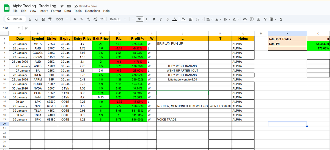Open the Insert menu
The width and height of the screenshot is (330, 150).
pyautogui.click(x=43, y=11)
